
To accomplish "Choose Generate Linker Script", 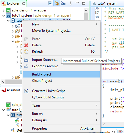I will point(61,91).
